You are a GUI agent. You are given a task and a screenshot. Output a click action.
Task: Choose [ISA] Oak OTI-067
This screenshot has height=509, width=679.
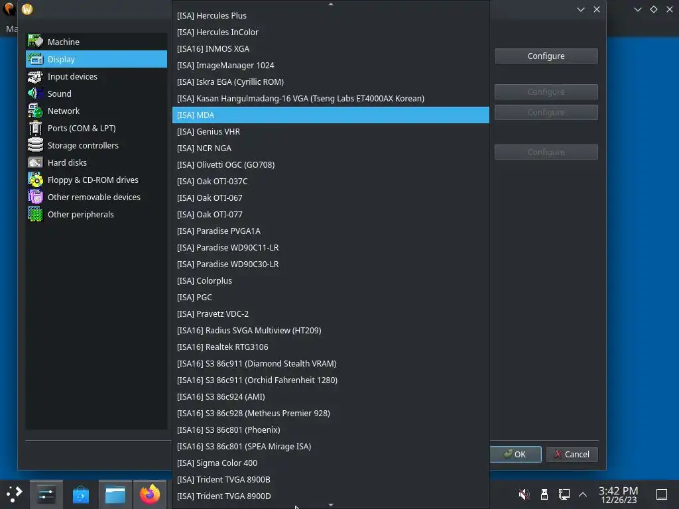click(x=331, y=198)
